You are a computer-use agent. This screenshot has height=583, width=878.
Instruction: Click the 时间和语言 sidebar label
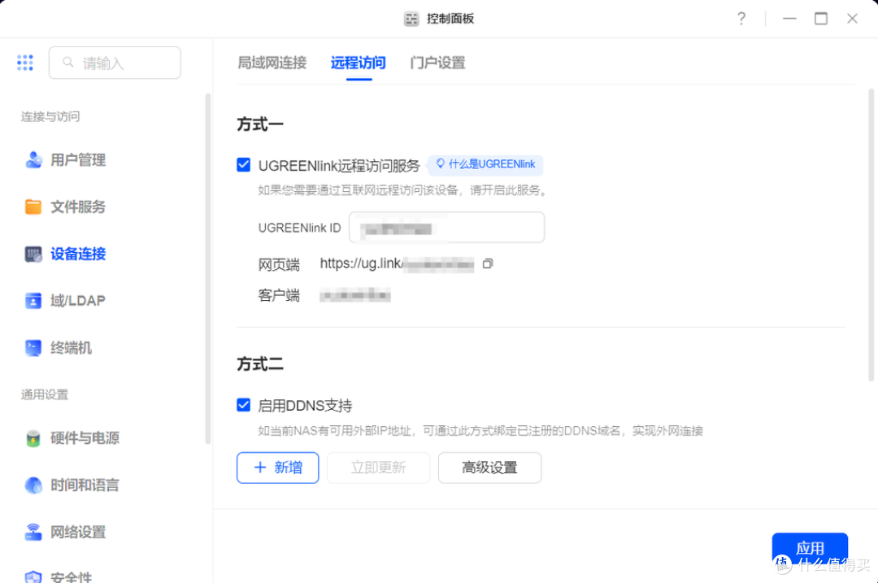click(85, 485)
